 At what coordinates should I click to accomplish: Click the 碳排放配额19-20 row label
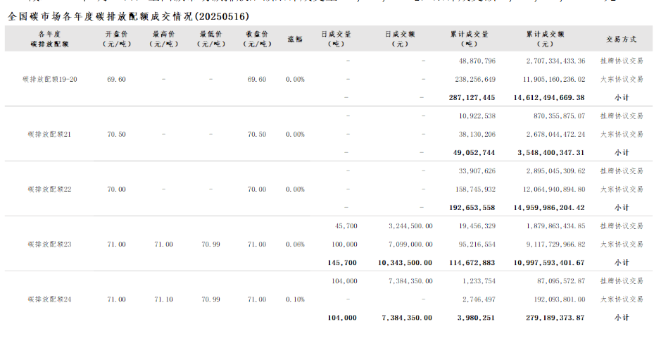[x=50, y=79]
